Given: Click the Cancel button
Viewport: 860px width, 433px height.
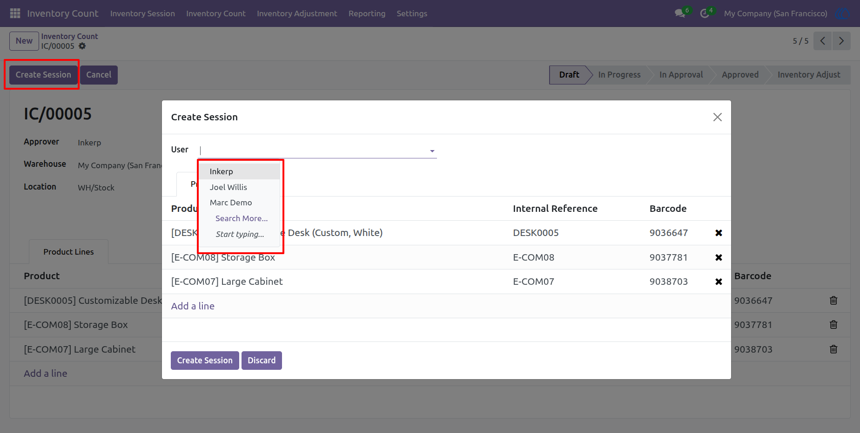Looking at the screenshot, I should point(99,75).
